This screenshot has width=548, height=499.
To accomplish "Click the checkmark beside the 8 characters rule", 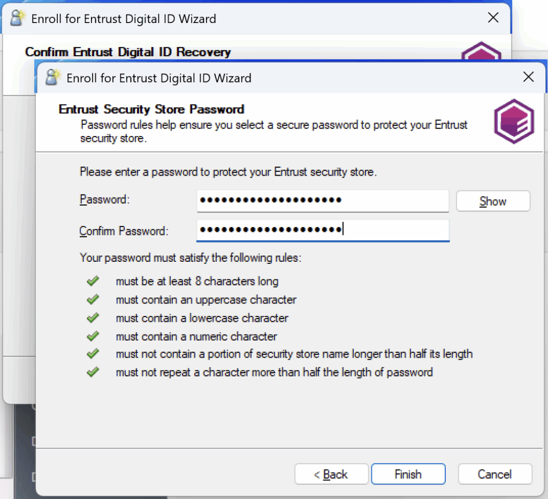I will tap(93, 281).
